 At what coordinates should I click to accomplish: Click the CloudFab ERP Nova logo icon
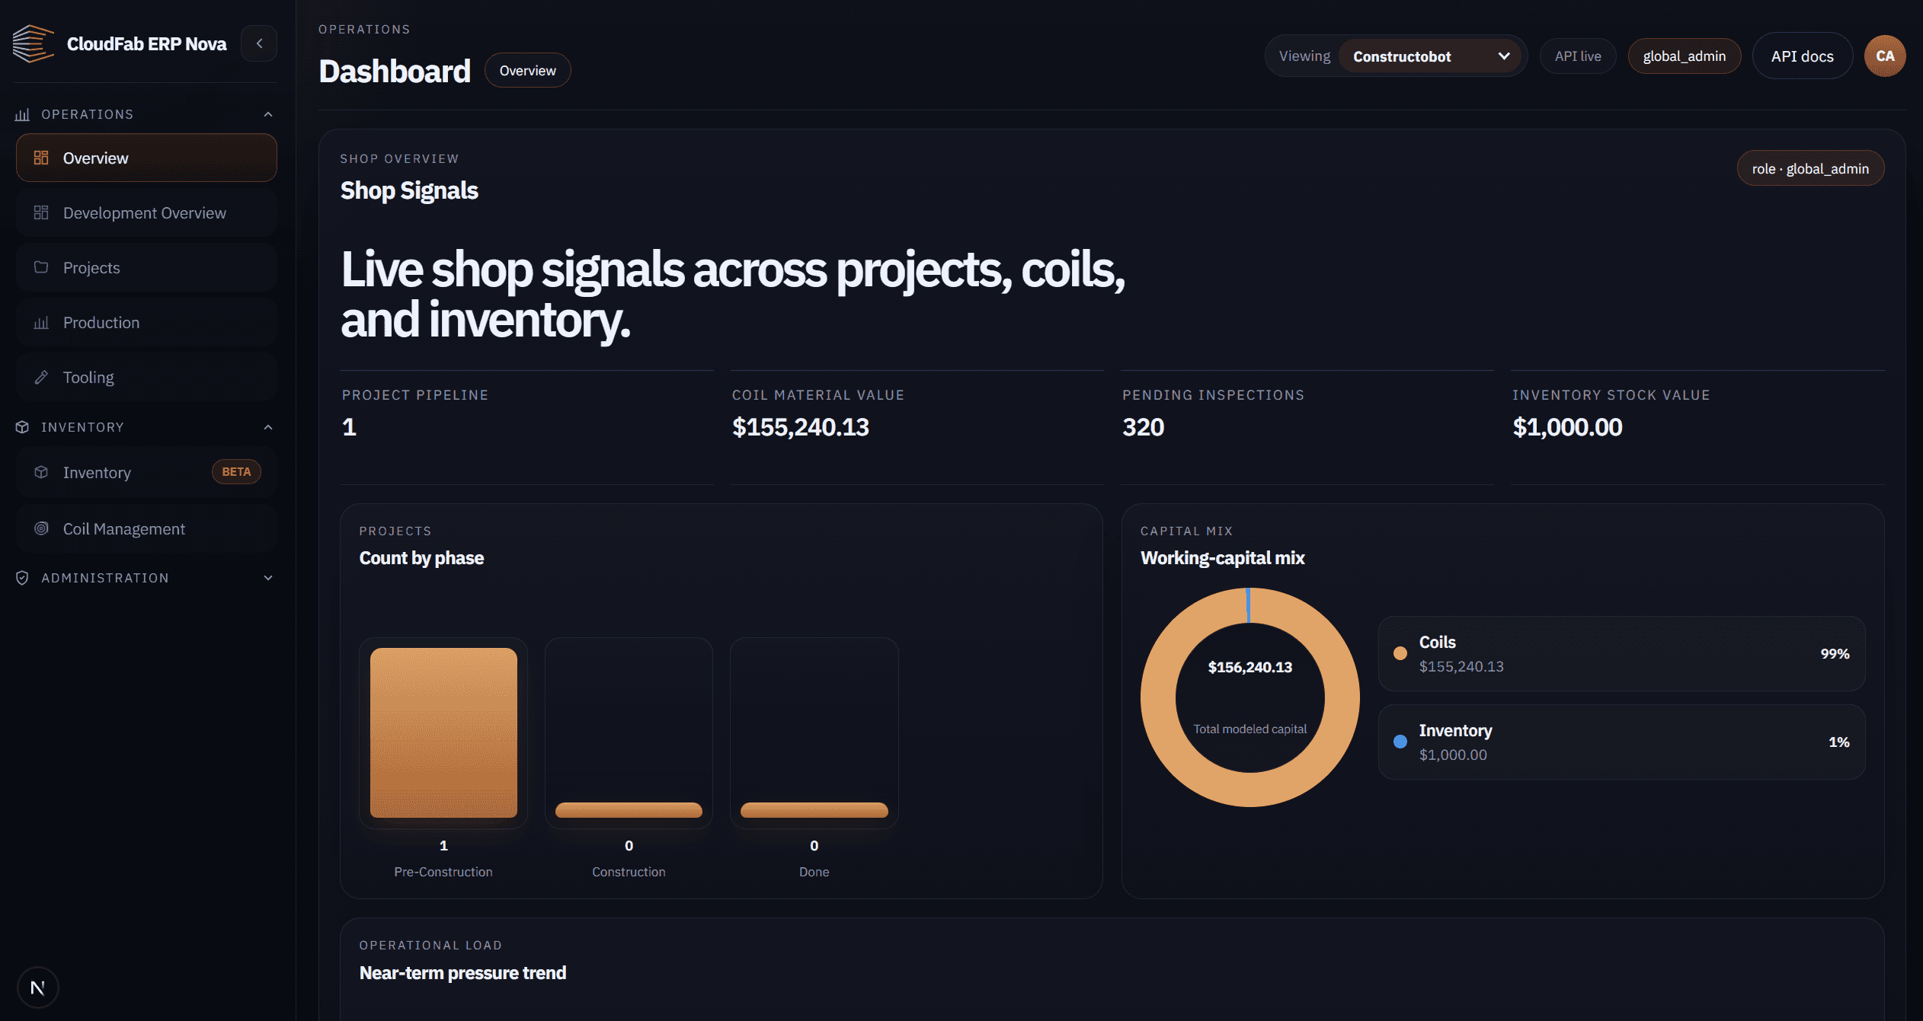point(34,43)
